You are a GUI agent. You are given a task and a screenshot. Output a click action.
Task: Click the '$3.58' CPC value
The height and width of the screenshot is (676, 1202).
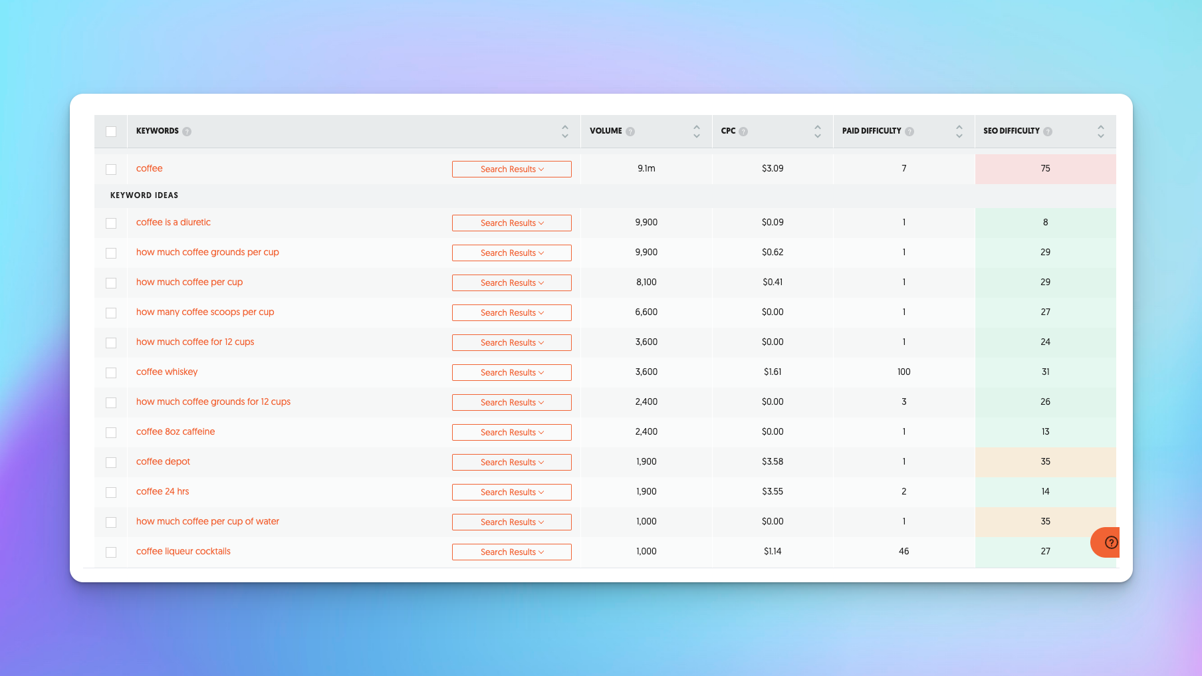coord(773,462)
